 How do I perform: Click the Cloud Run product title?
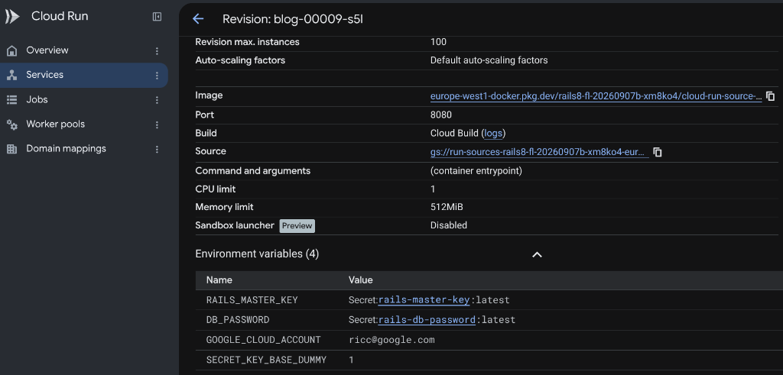(x=60, y=16)
